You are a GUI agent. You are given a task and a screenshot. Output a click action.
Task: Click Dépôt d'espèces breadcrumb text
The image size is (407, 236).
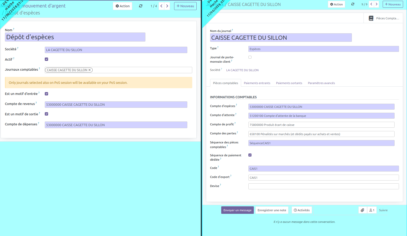23,13
